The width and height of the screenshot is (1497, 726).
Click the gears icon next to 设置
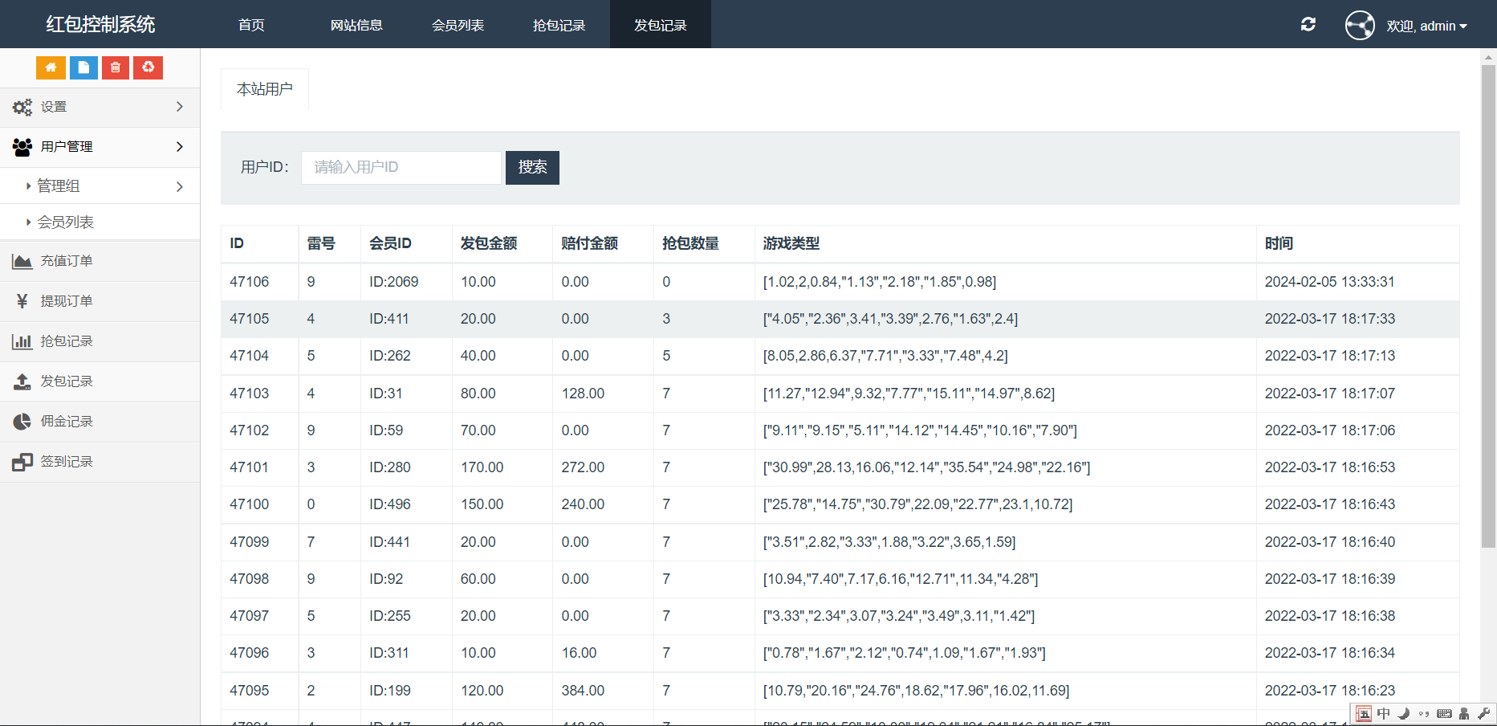coord(22,107)
